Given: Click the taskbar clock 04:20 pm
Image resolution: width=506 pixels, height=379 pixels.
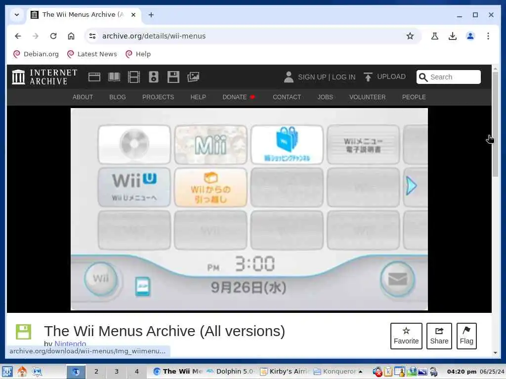Looking at the screenshot, I should pos(462,372).
